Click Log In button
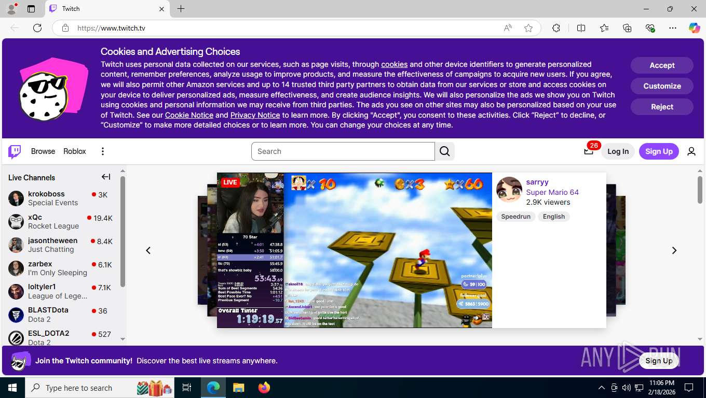This screenshot has height=398, width=706. [x=618, y=151]
